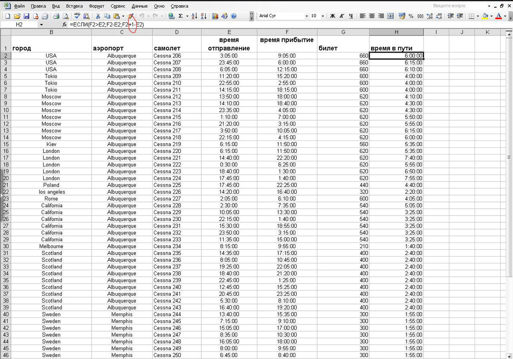Open the Вставка menu

pos(74,6)
